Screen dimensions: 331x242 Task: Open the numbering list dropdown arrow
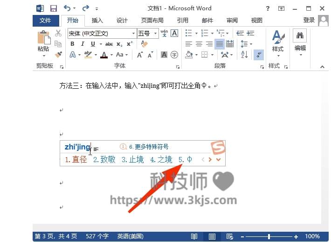pyautogui.click(x=212, y=34)
